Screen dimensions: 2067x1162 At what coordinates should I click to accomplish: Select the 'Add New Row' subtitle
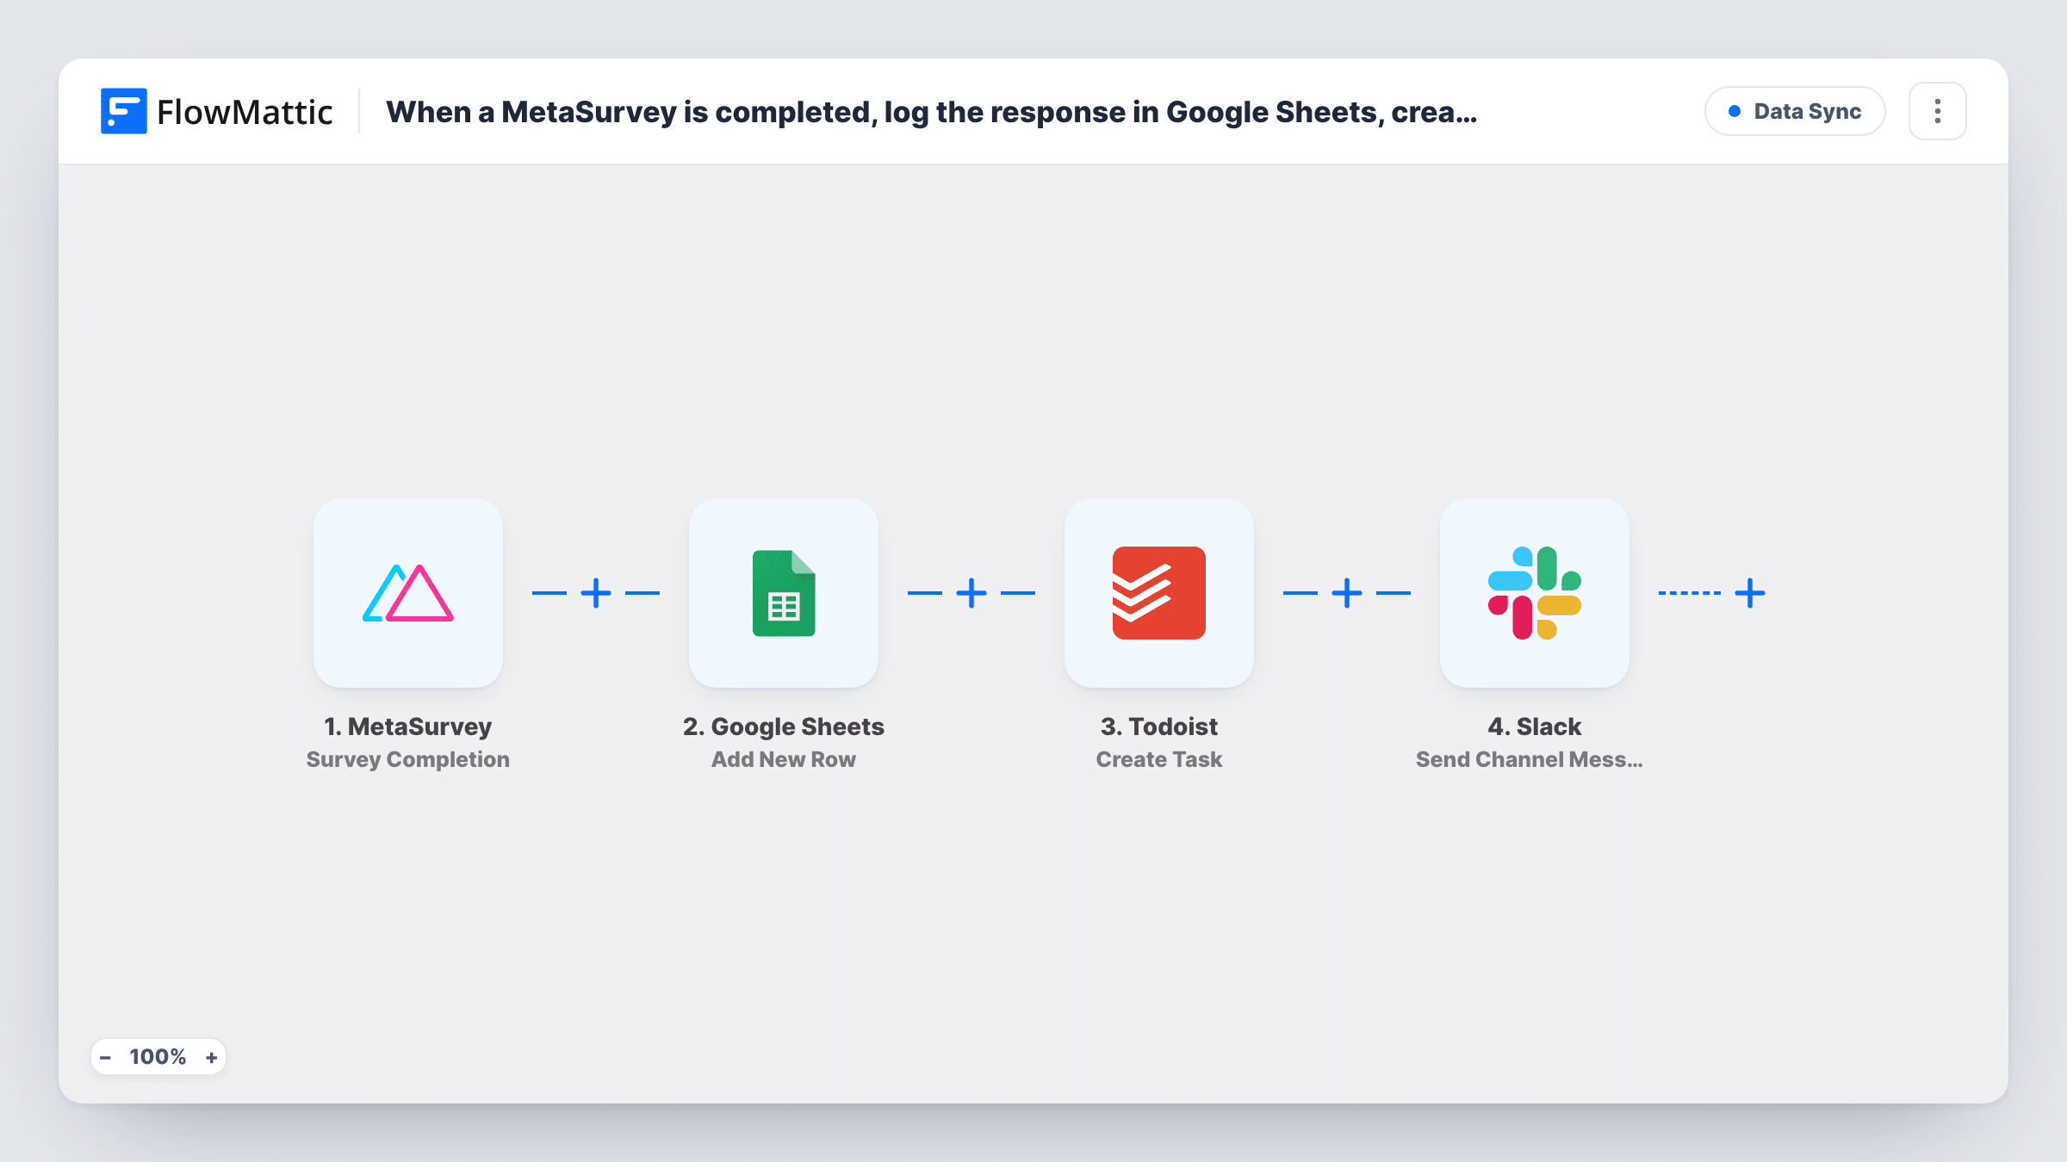point(784,759)
